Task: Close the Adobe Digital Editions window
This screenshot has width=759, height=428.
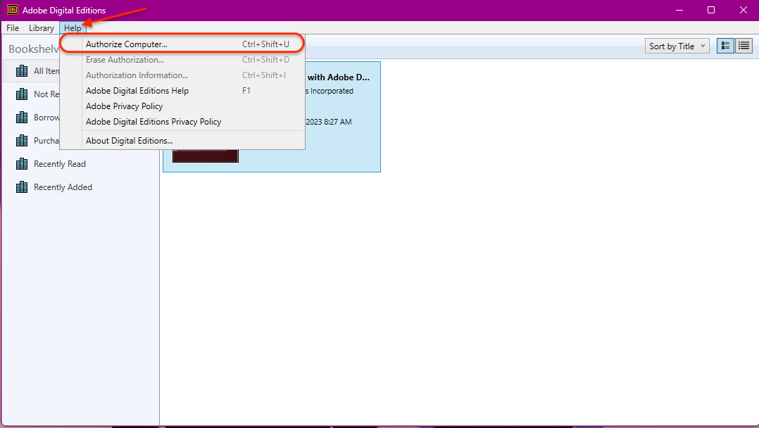Action: click(x=743, y=10)
